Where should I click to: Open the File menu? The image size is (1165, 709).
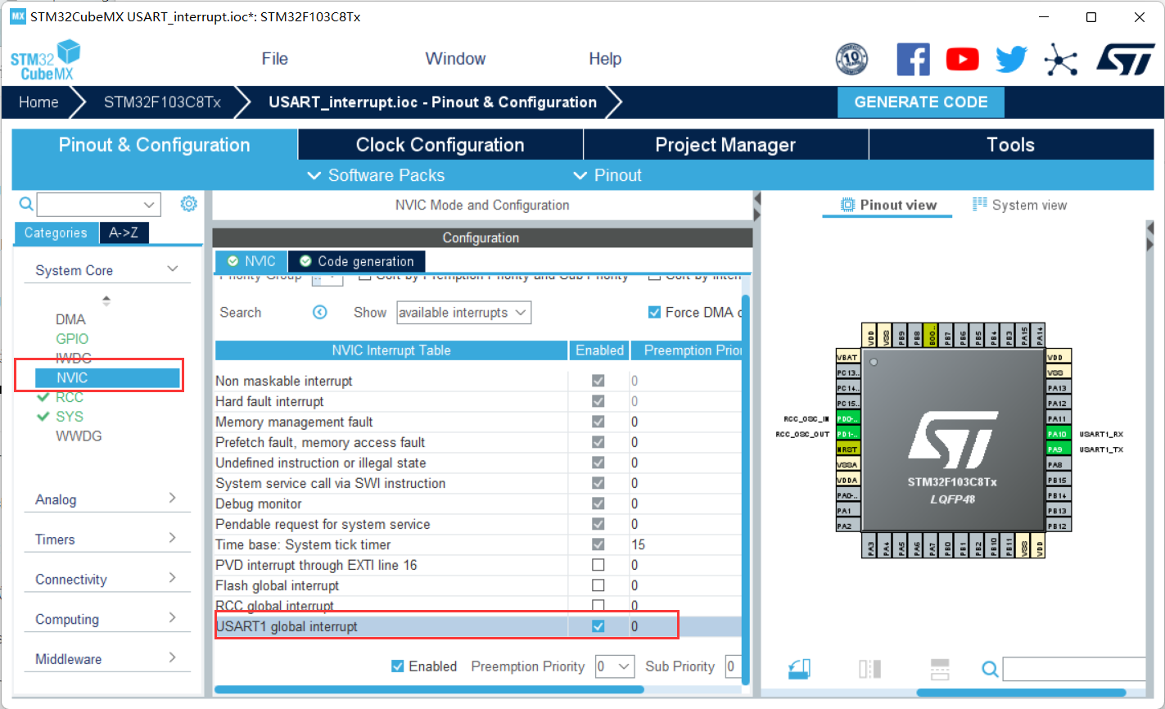pyautogui.click(x=275, y=59)
